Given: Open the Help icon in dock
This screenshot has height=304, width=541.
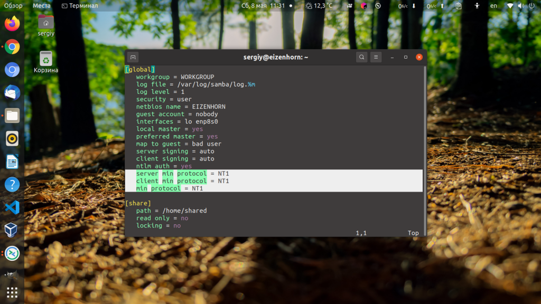Looking at the screenshot, I should tap(12, 185).
